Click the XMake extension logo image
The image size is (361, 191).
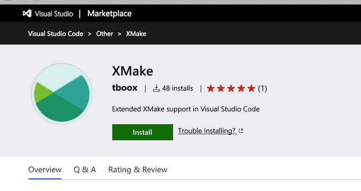(x=62, y=94)
